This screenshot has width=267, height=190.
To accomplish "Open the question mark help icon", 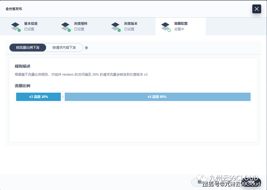I will (x=86, y=48).
